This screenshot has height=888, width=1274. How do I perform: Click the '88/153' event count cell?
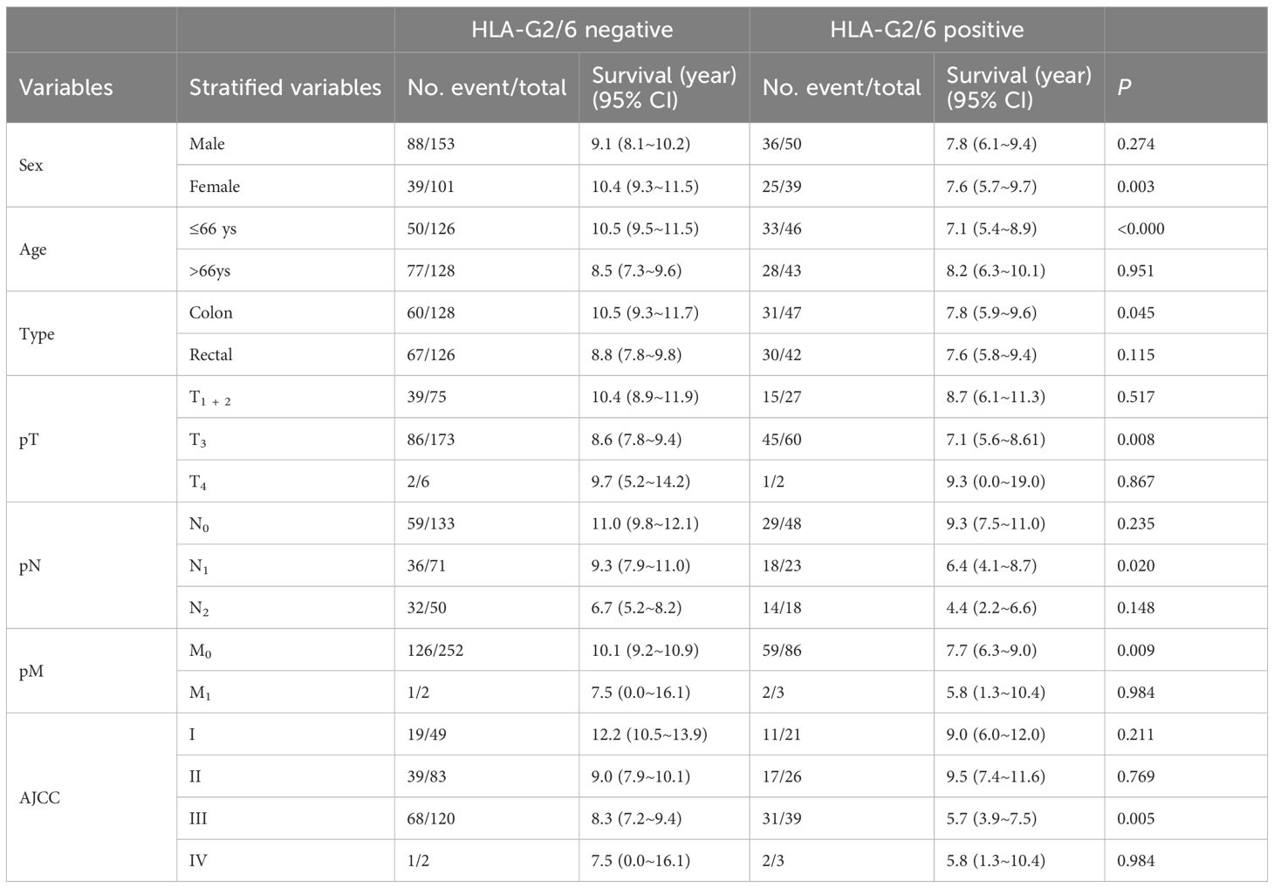[431, 144]
